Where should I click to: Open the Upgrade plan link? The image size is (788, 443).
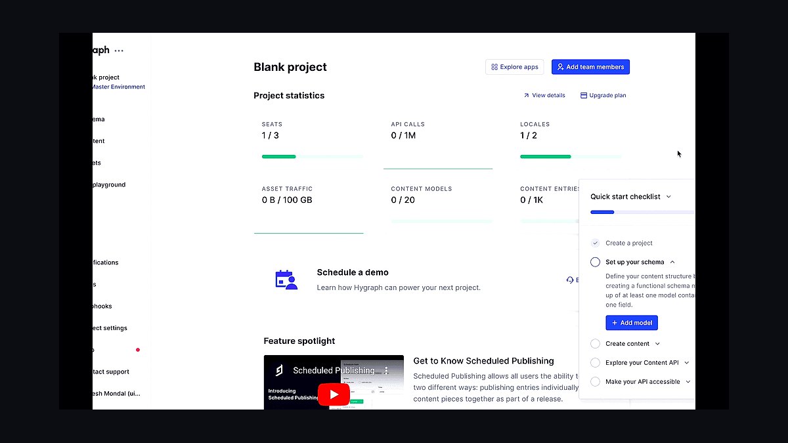point(603,95)
